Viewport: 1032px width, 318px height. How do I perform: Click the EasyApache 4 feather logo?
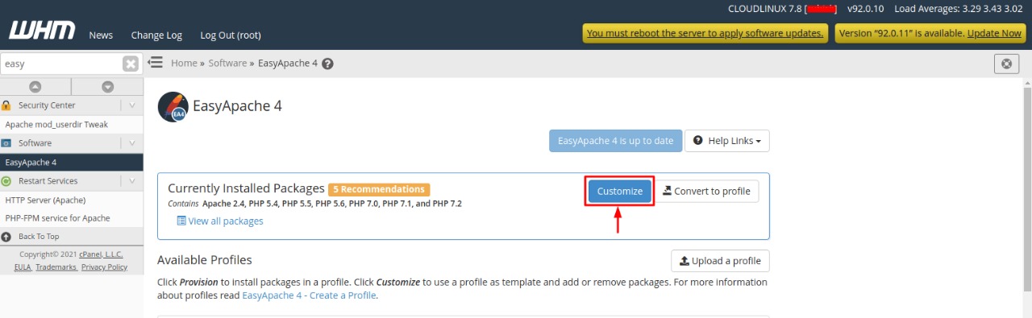coord(173,107)
